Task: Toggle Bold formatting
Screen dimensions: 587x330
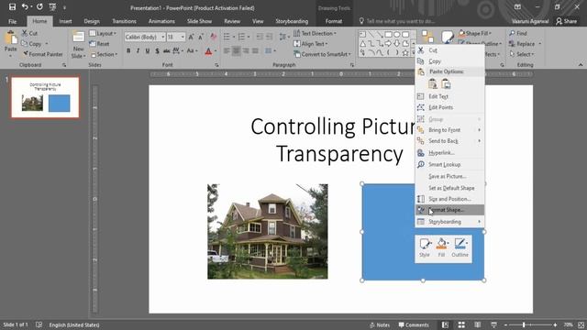Action: pos(128,51)
